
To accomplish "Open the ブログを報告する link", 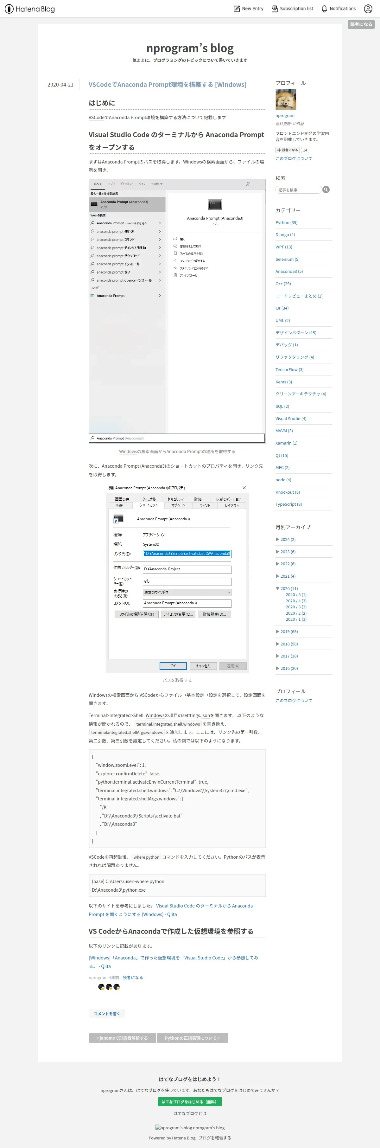I will point(215,1138).
